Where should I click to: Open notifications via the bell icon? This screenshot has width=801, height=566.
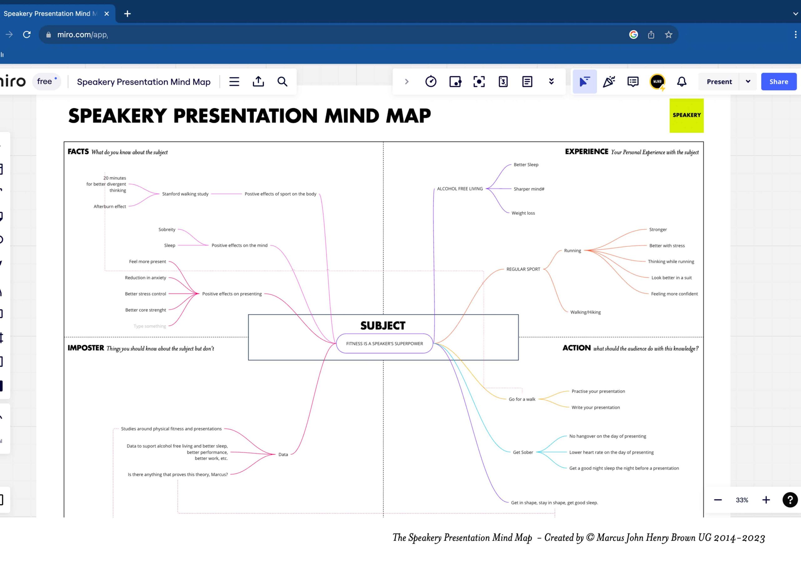click(682, 81)
